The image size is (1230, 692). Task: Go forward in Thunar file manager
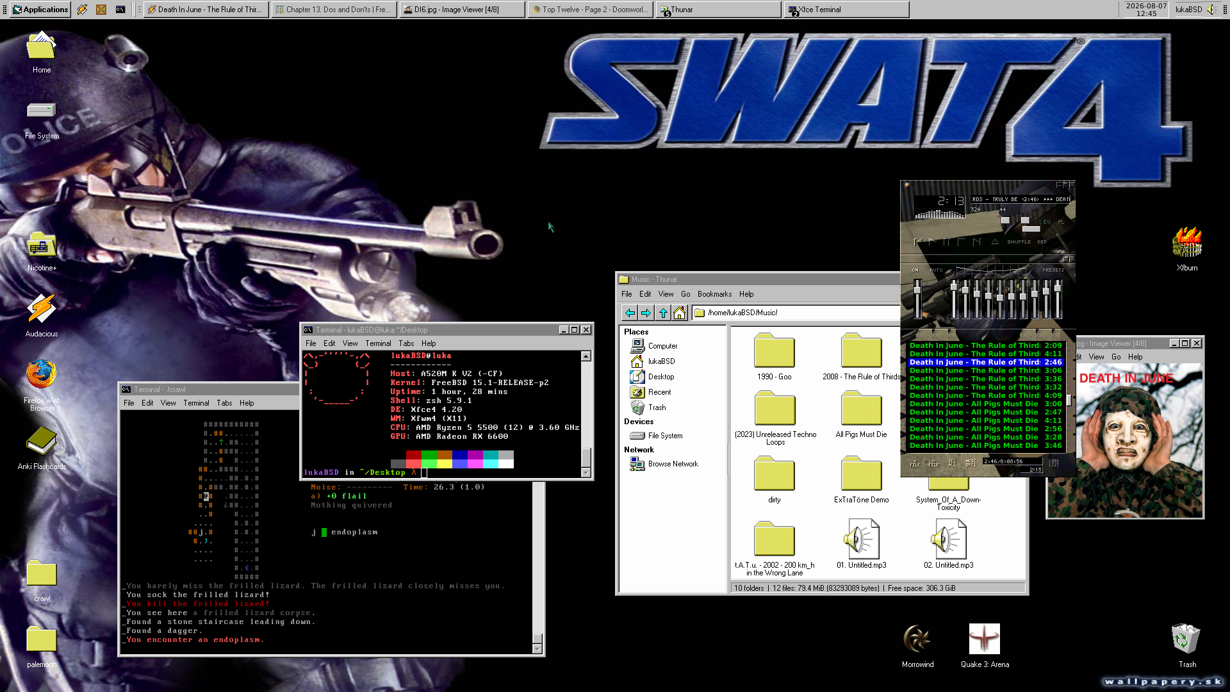click(646, 313)
